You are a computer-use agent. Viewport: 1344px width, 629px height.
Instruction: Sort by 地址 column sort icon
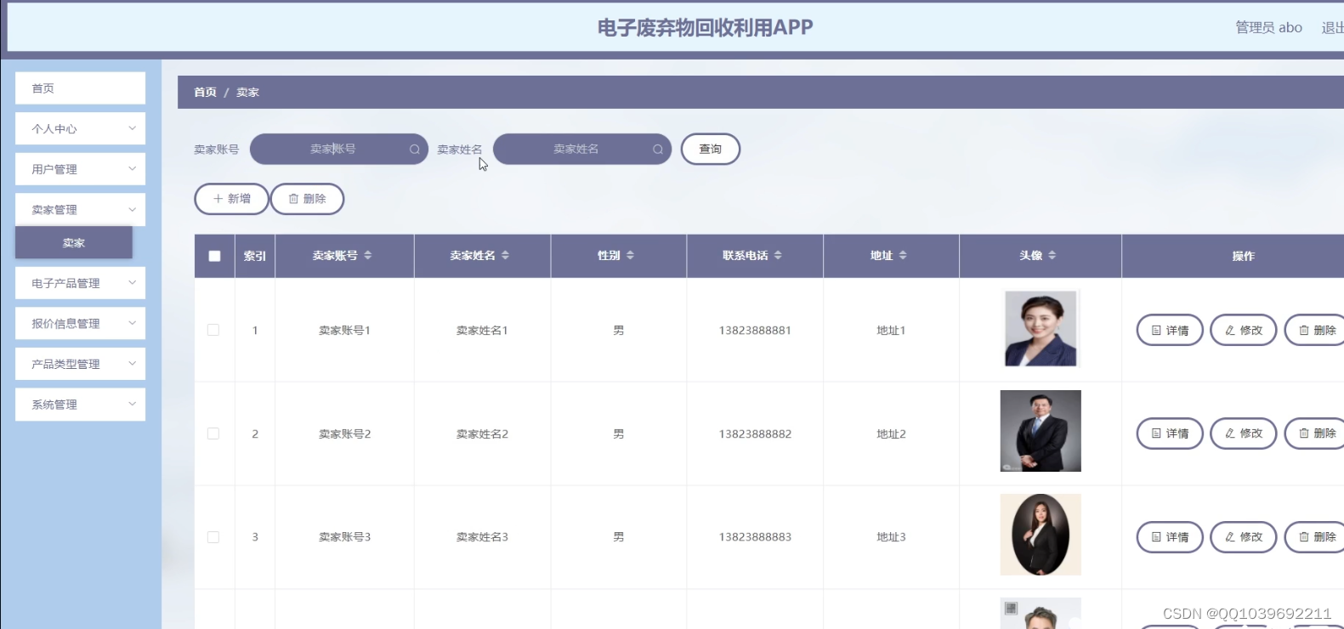click(x=903, y=255)
